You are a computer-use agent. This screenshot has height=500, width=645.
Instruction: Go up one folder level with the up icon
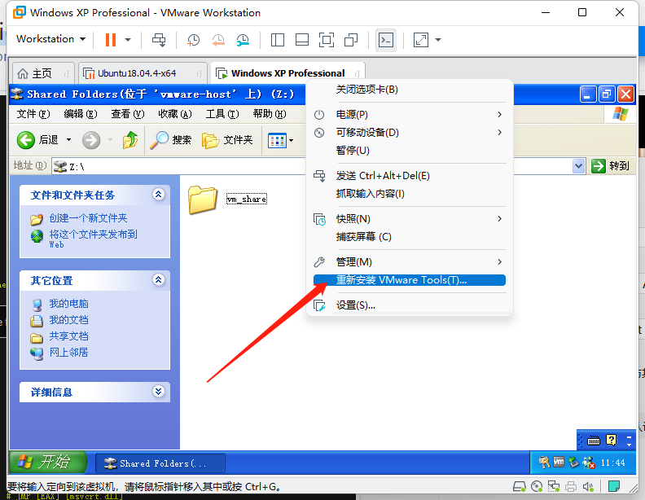point(130,140)
